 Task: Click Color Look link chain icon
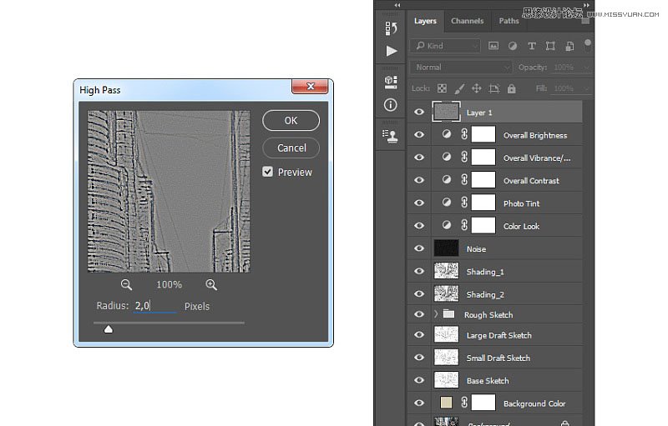464,225
